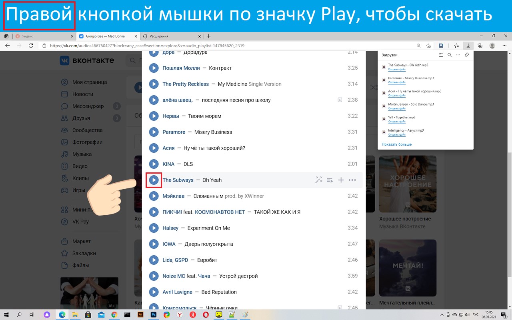Play Мэйклав — Сломанным
The image size is (512, 320).
[x=154, y=196]
